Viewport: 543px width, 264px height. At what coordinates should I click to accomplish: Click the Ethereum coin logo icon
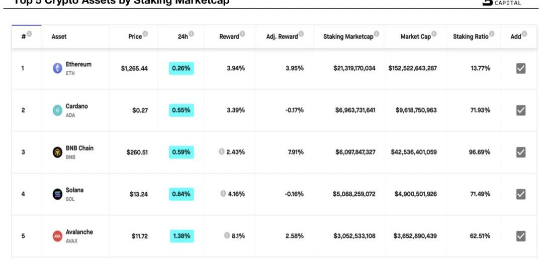pos(58,69)
